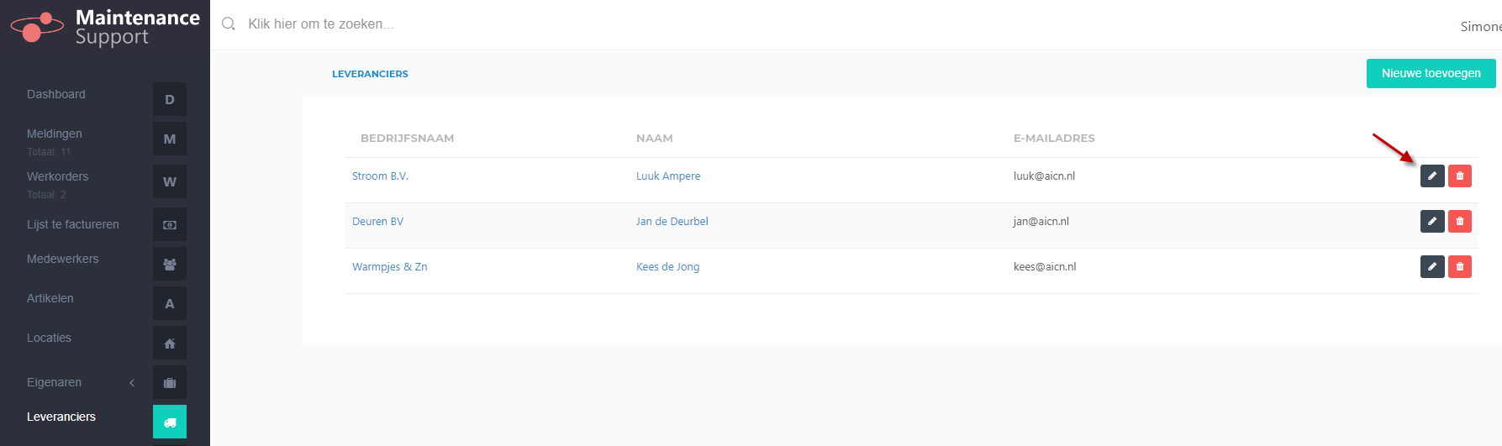
Task: Delete the Deuren BV supplier row
Action: pyautogui.click(x=1460, y=221)
